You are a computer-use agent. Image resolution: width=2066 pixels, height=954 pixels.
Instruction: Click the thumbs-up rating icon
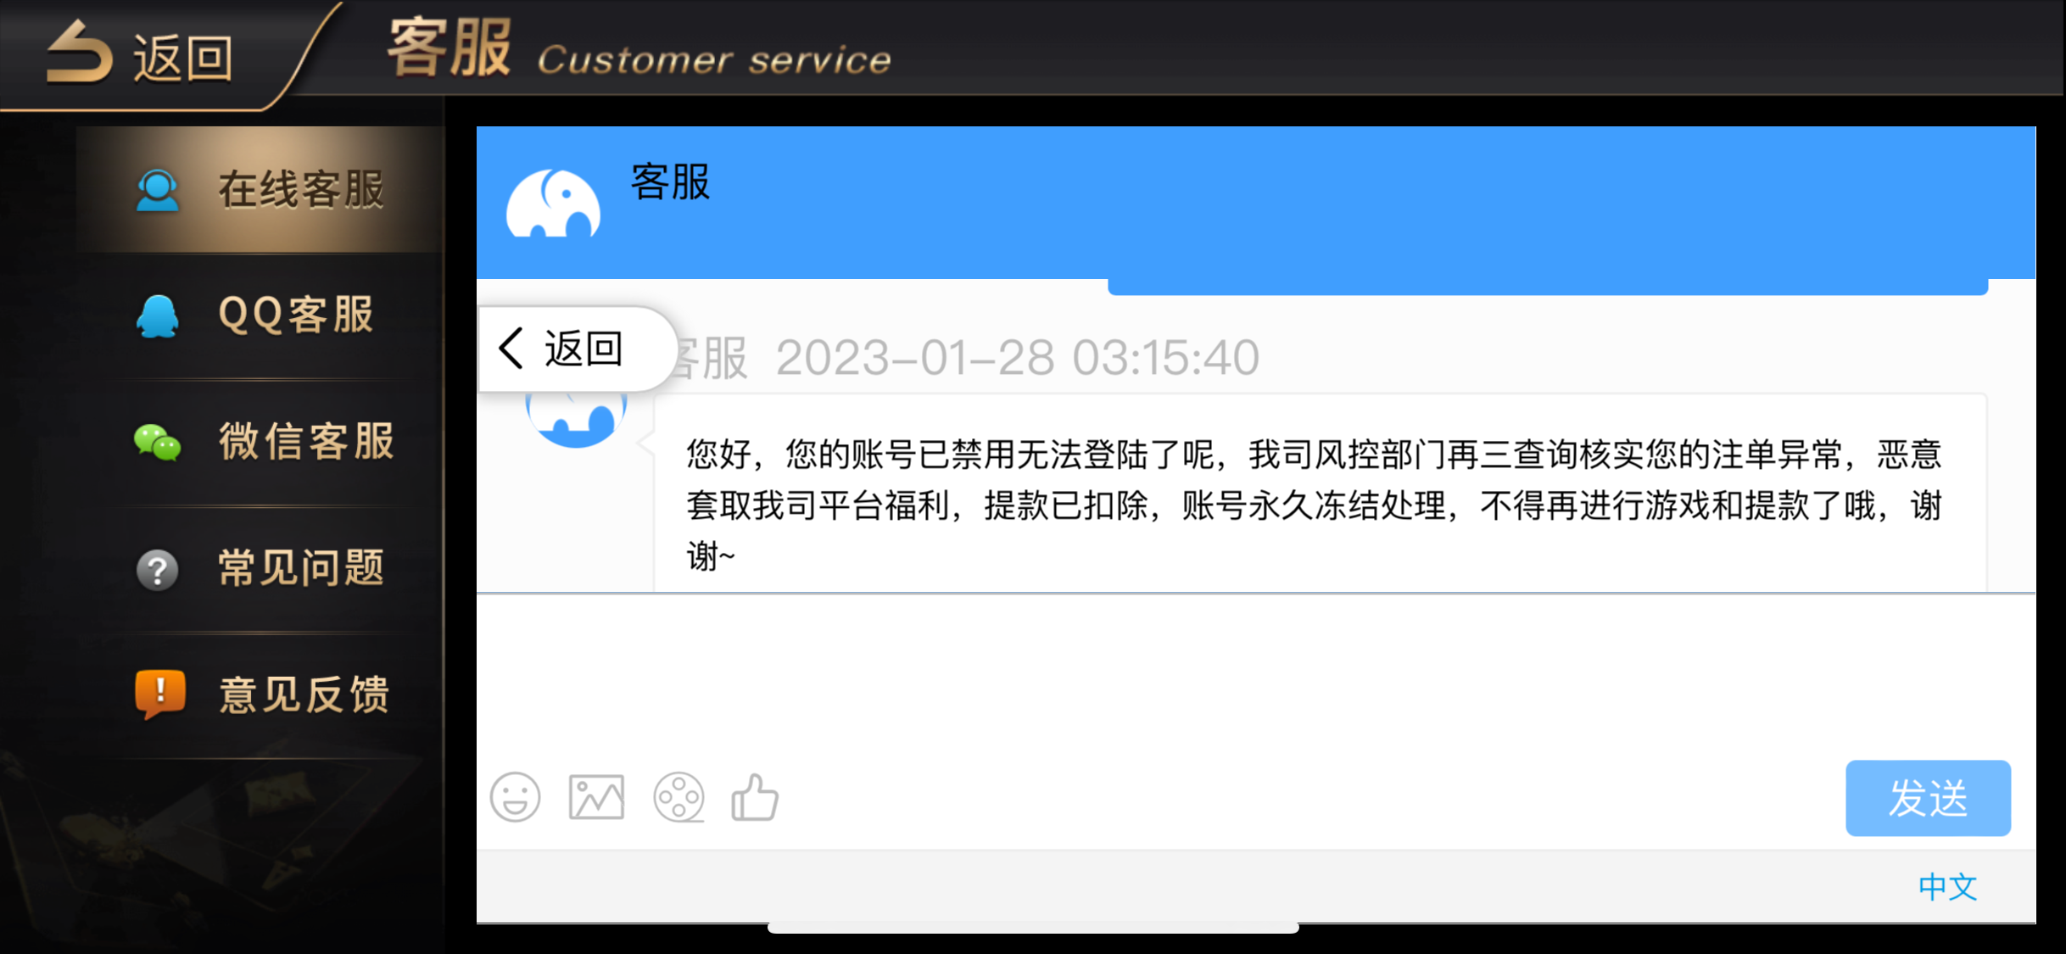[755, 797]
